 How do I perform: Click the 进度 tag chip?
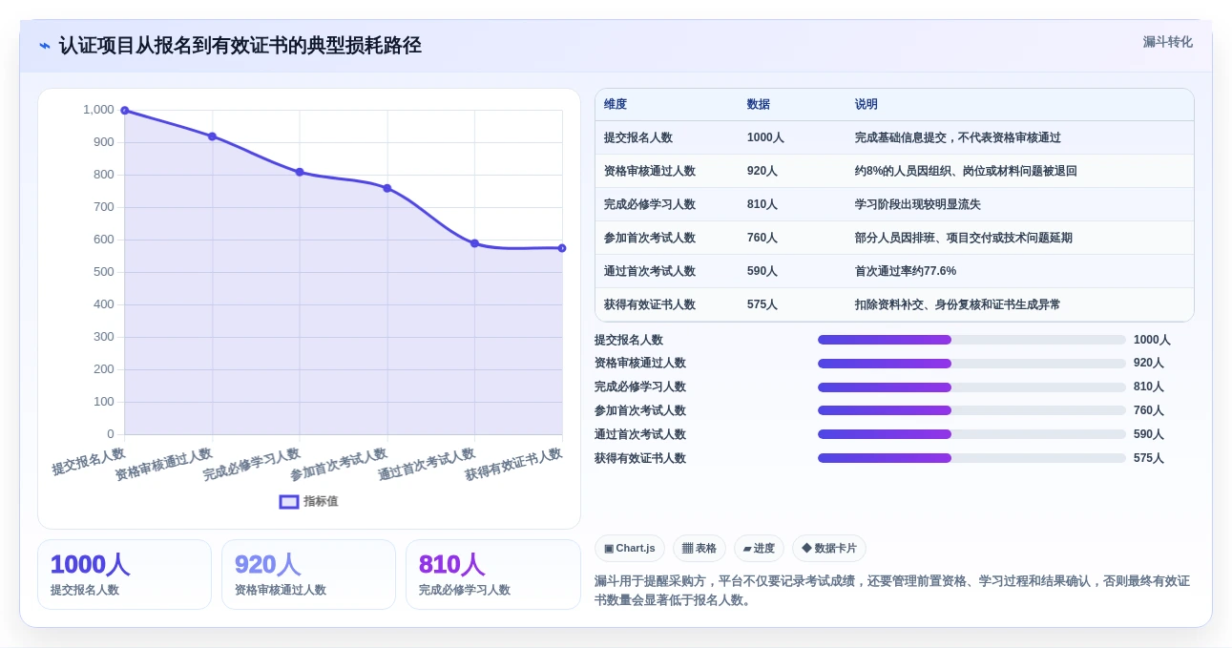760,549
